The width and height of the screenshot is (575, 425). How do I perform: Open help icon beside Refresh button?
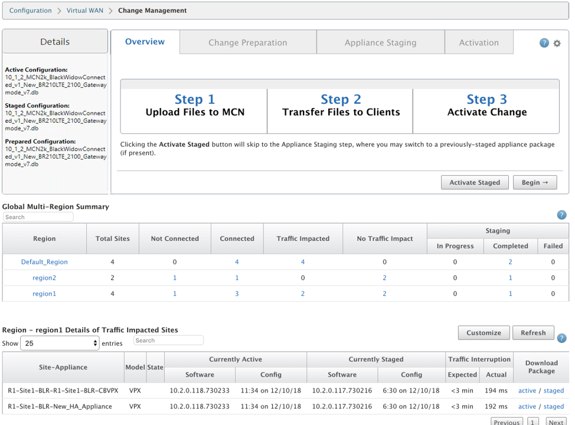[x=561, y=338]
